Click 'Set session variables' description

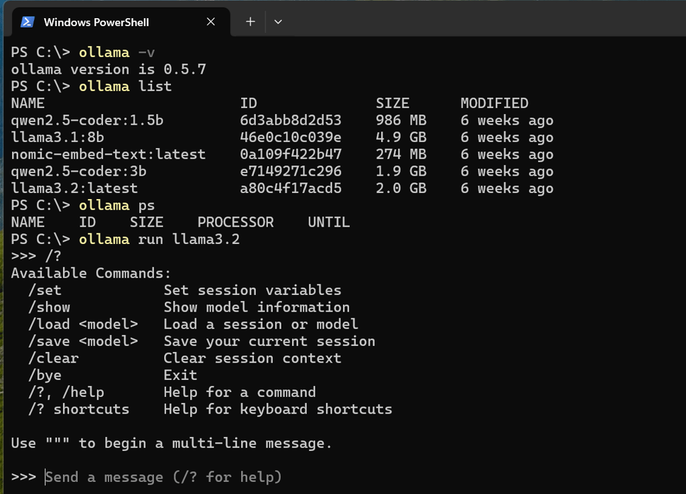(253, 290)
